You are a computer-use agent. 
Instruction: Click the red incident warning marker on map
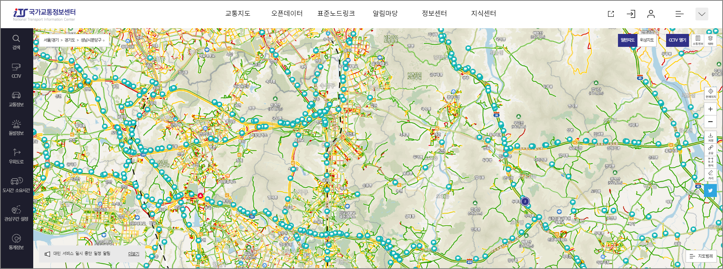[200, 195]
